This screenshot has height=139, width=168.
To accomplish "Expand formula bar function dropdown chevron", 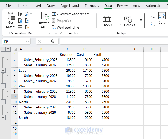I will tap(56, 41).
